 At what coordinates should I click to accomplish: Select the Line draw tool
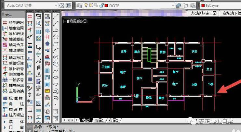click(56, 17)
